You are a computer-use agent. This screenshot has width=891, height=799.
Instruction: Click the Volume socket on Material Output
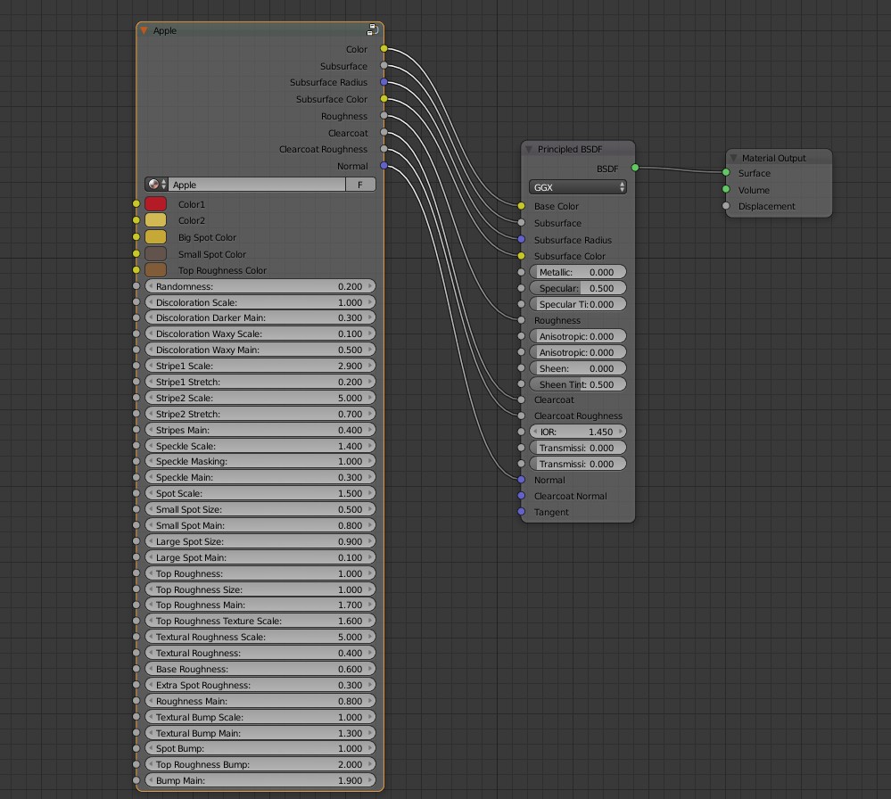click(727, 190)
